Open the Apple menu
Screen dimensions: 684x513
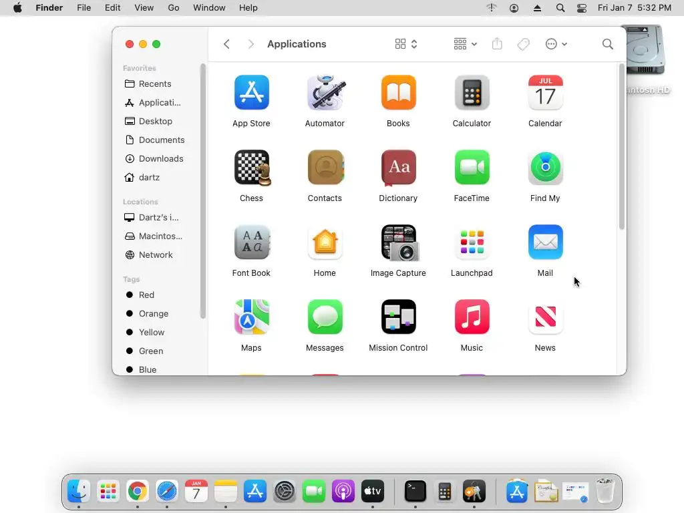(17, 8)
